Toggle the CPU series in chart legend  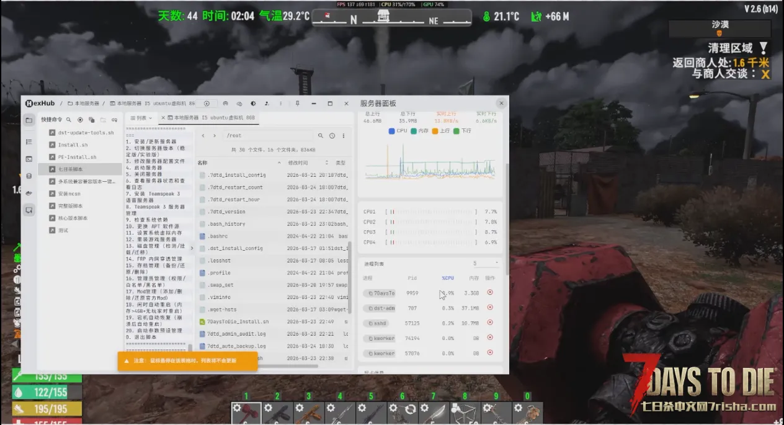tap(398, 131)
